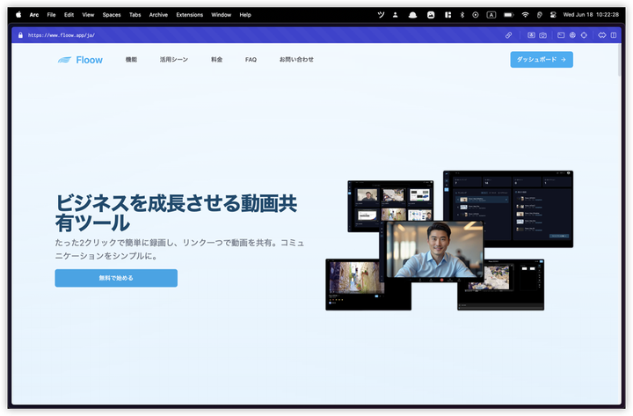Click the たった2クリック description text
The width and height of the screenshot is (633, 416).
coord(179,249)
